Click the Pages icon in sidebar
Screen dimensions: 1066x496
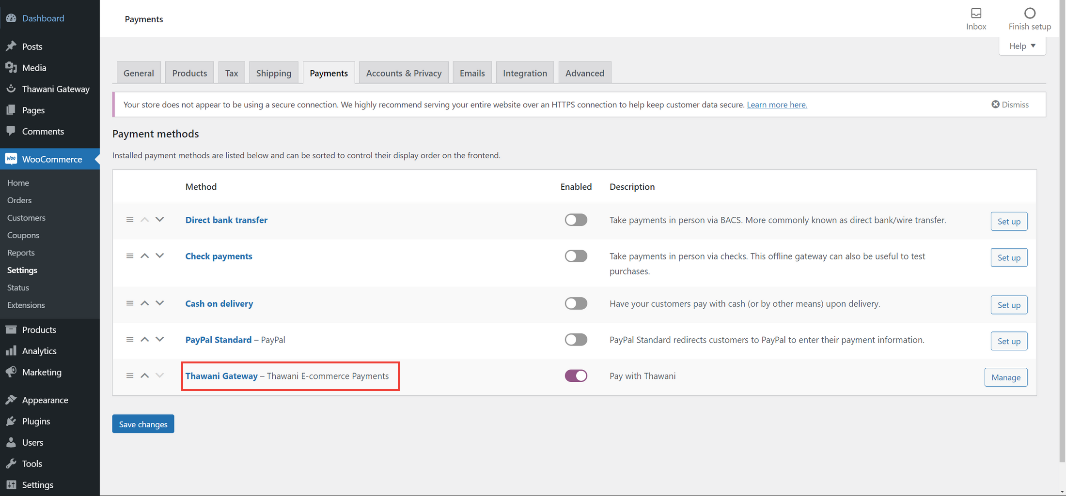pyautogui.click(x=11, y=110)
